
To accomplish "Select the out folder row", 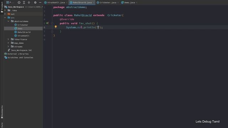I will click(23, 14).
